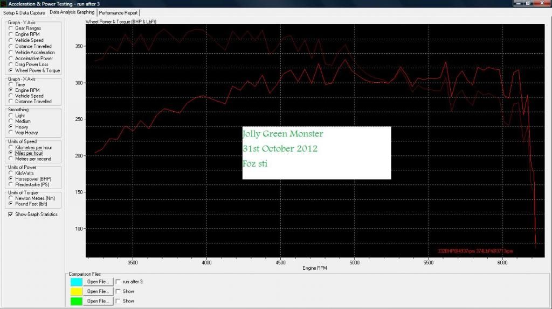
Task: Set the X axis to Time
Action: pyautogui.click(x=11, y=85)
